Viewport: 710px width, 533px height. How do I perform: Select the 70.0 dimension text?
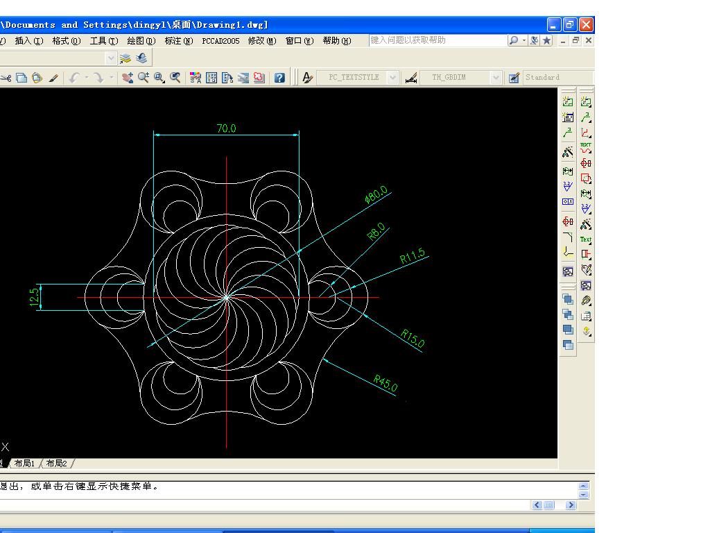tap(227, 128)
